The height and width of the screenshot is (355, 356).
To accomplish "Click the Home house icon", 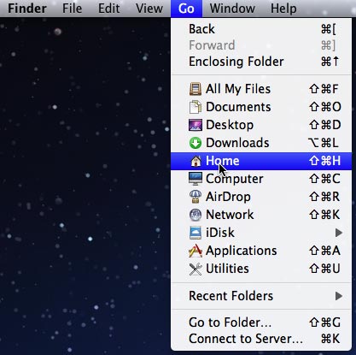I will click(x=196, y=161).
